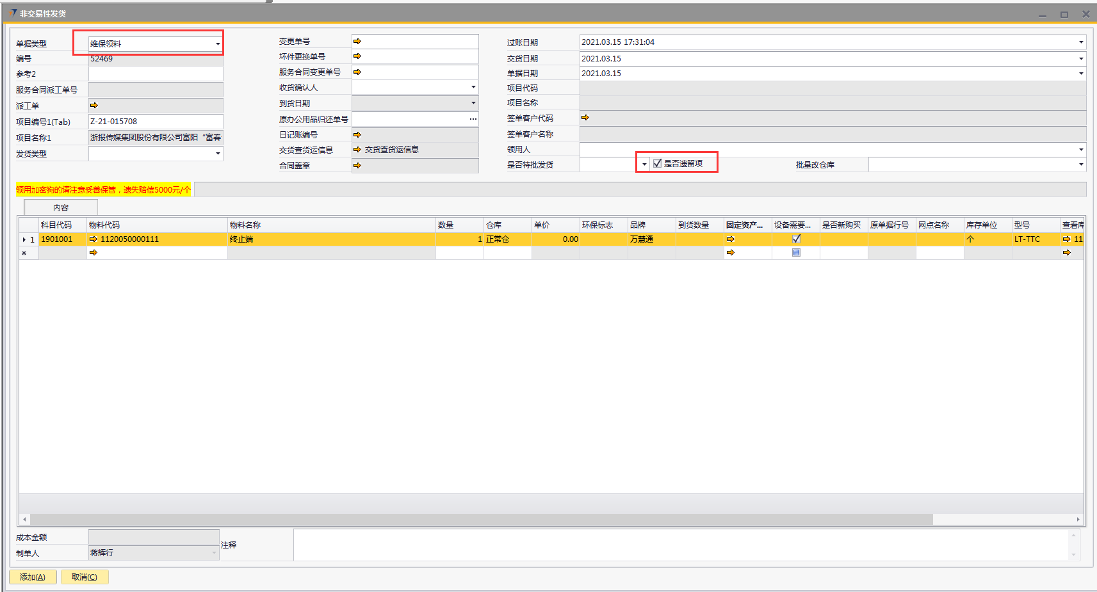Screen dimensions: 1097x592
Task: Click the 固定资产 arrow in row 1
Action: click(x=731, y=239)
